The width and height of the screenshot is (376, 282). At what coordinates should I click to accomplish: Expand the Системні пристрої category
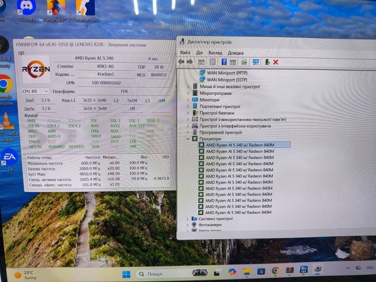tap(188, 218)
